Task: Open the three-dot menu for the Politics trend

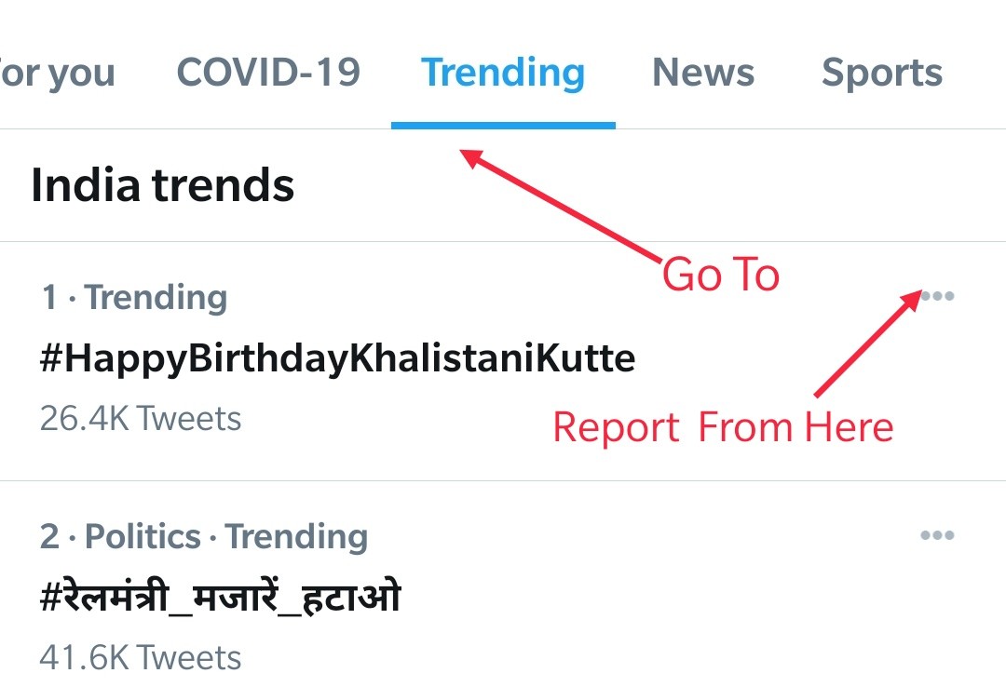Action: click(937, 535)
